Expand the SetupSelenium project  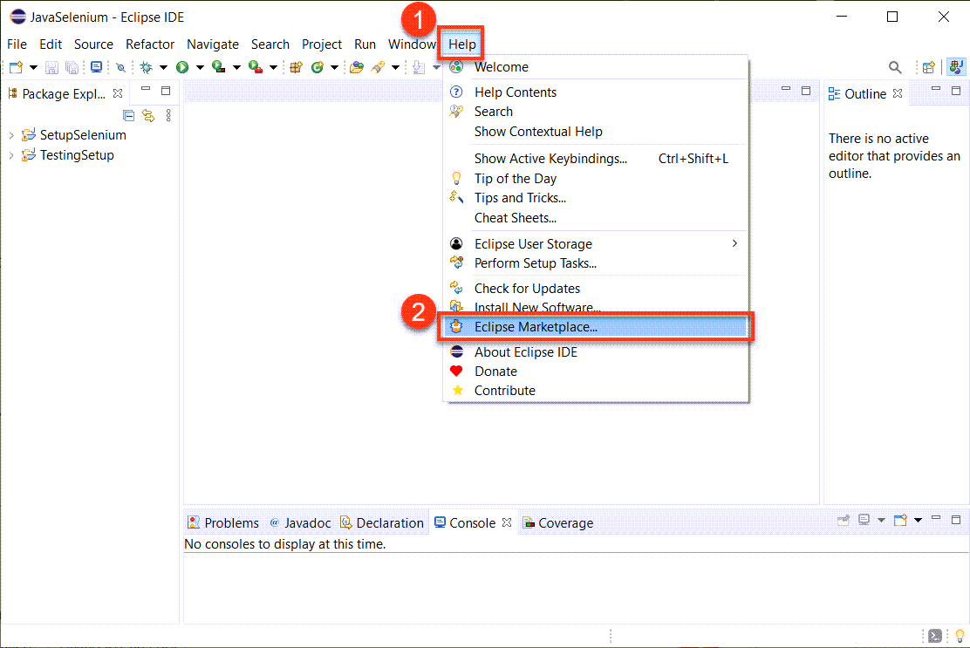(x=11, y=135)
